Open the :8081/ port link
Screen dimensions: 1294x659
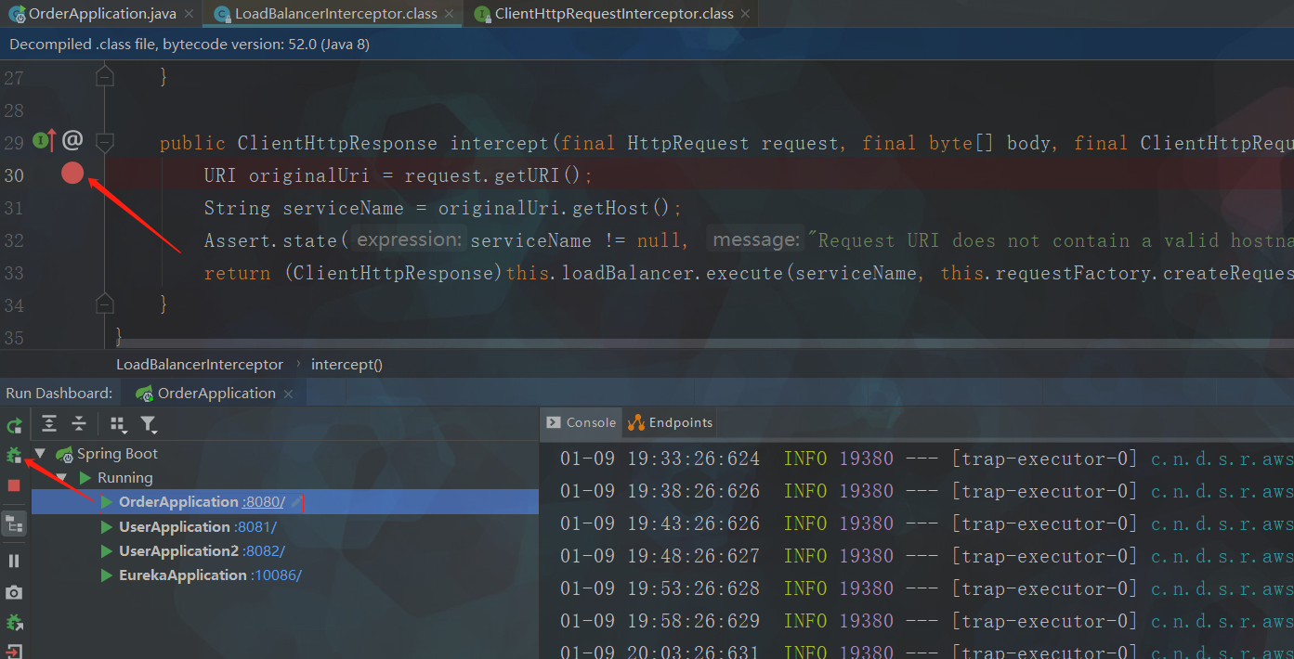click(x=257, y=527)
